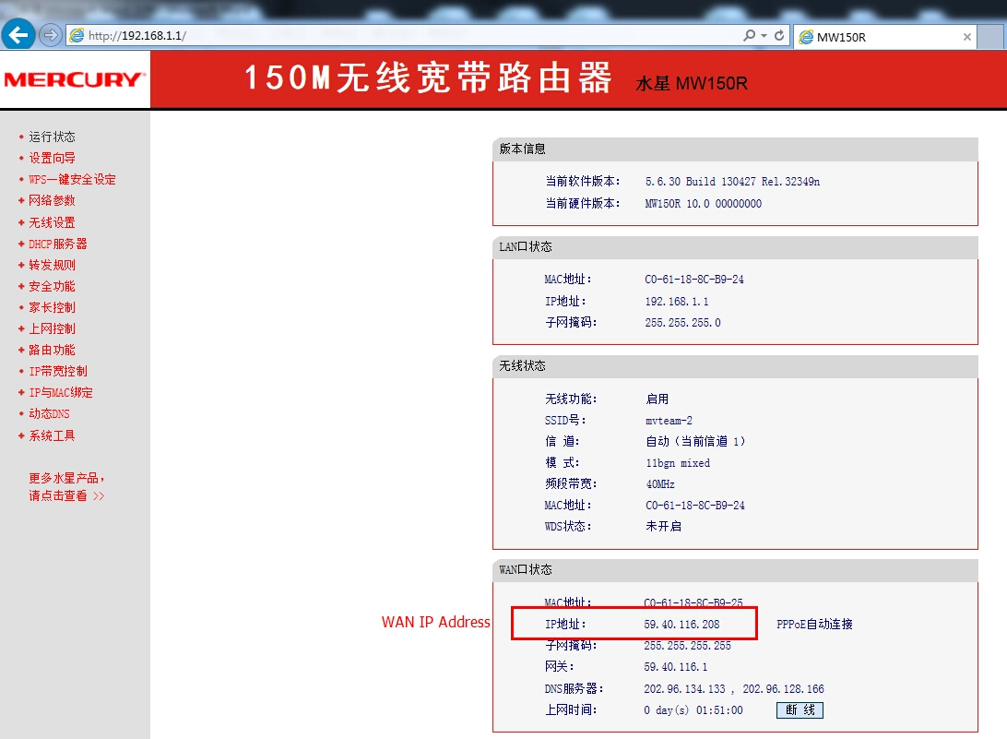Expand IP与MAC绑定 menu
Image resolution: width=1007 pixels, height=739 pixels.
60,393
